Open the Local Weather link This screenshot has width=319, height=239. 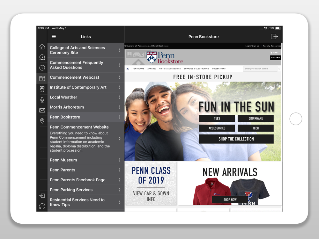tap(86, 97)
